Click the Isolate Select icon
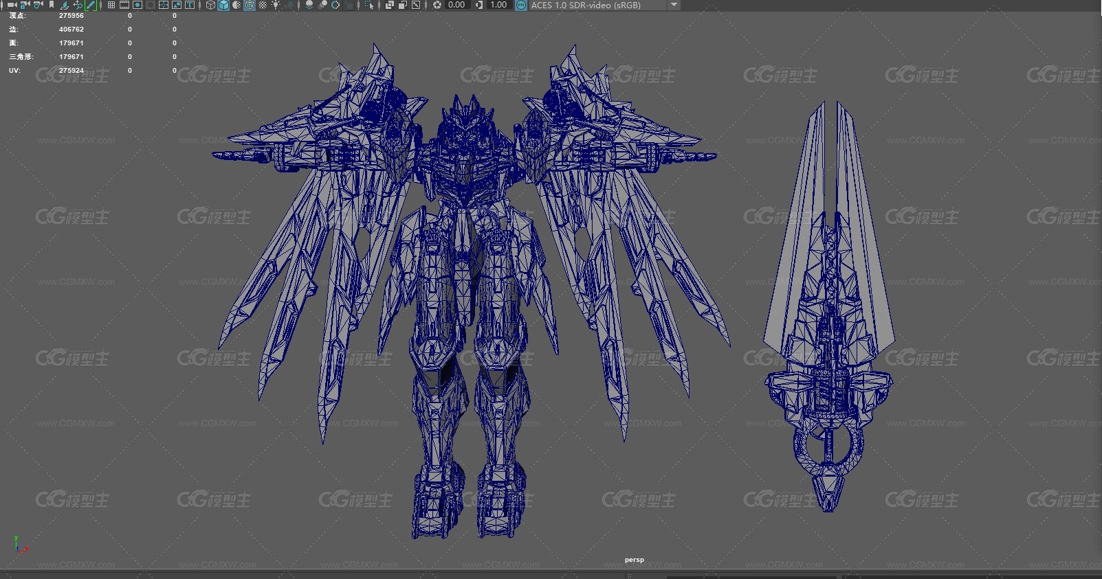This screenshot has width=1102, height=579. tap(369, 5)
